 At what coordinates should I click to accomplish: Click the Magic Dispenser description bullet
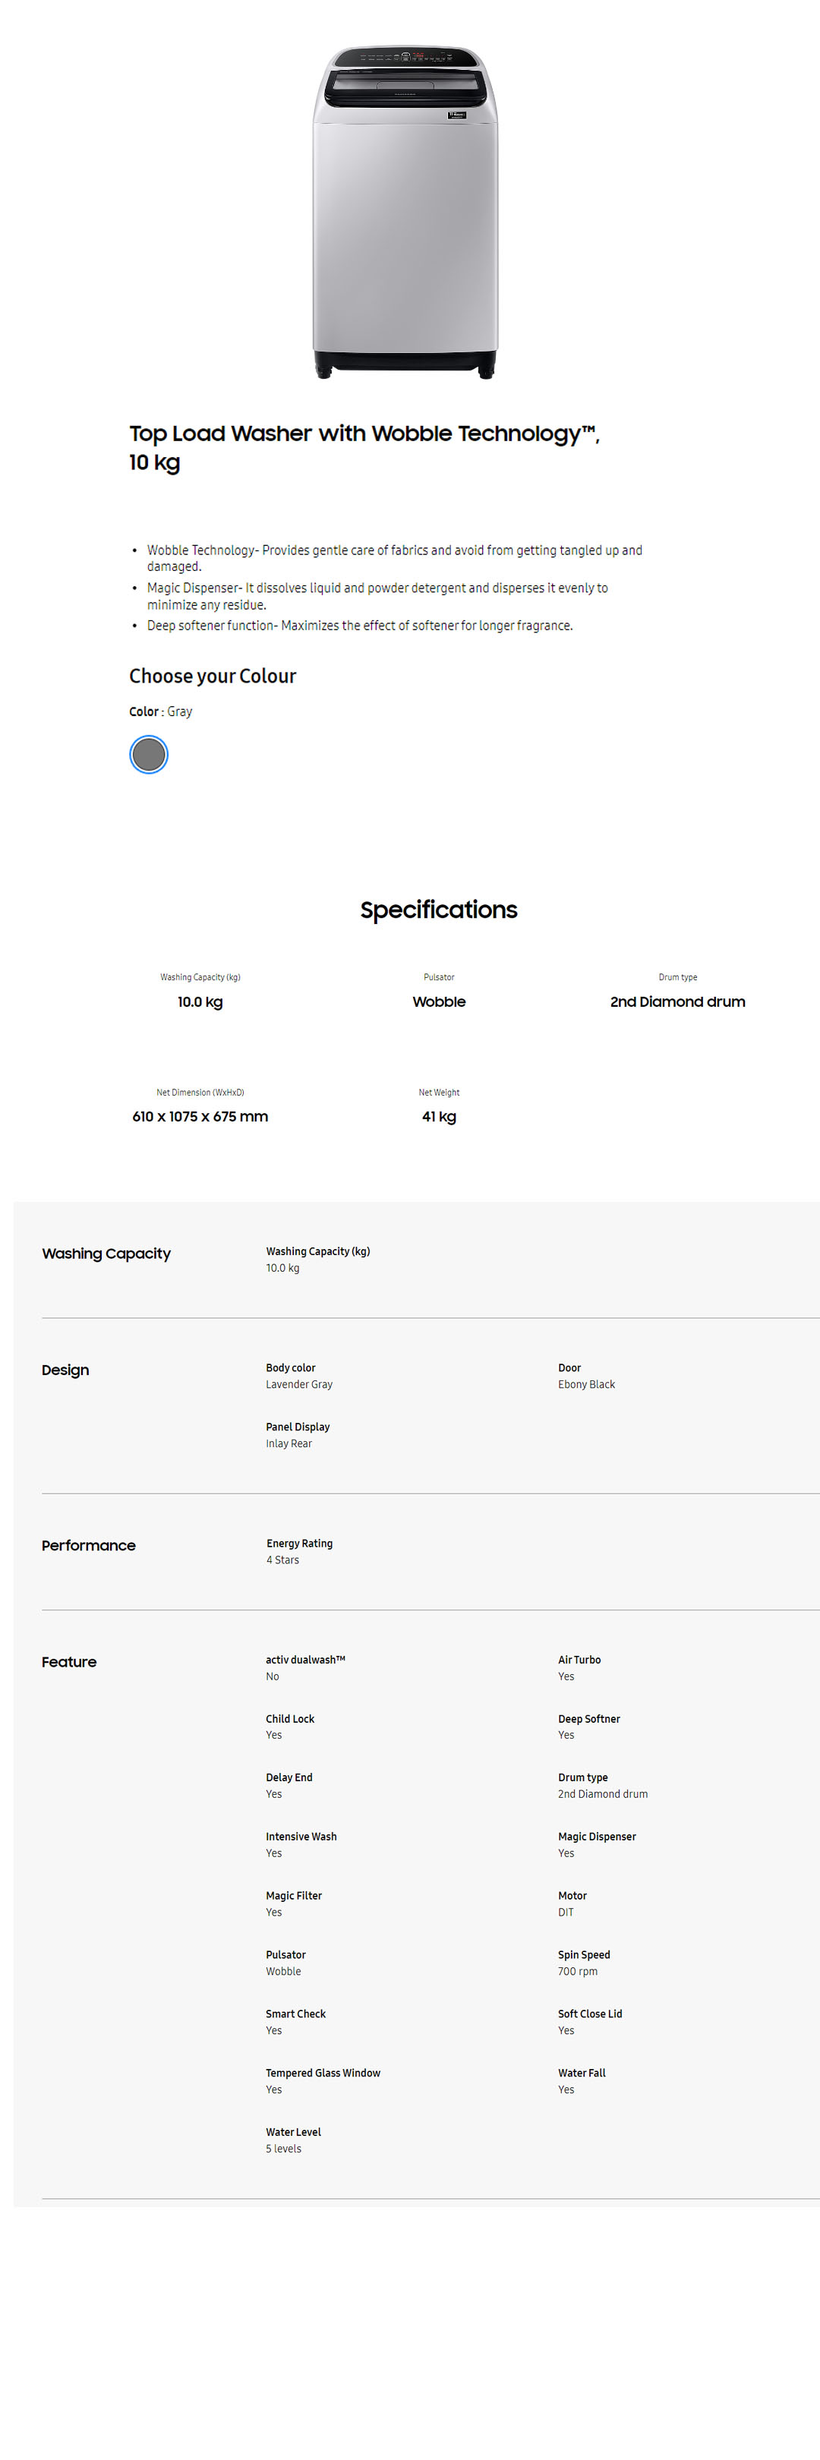(377, 596)
